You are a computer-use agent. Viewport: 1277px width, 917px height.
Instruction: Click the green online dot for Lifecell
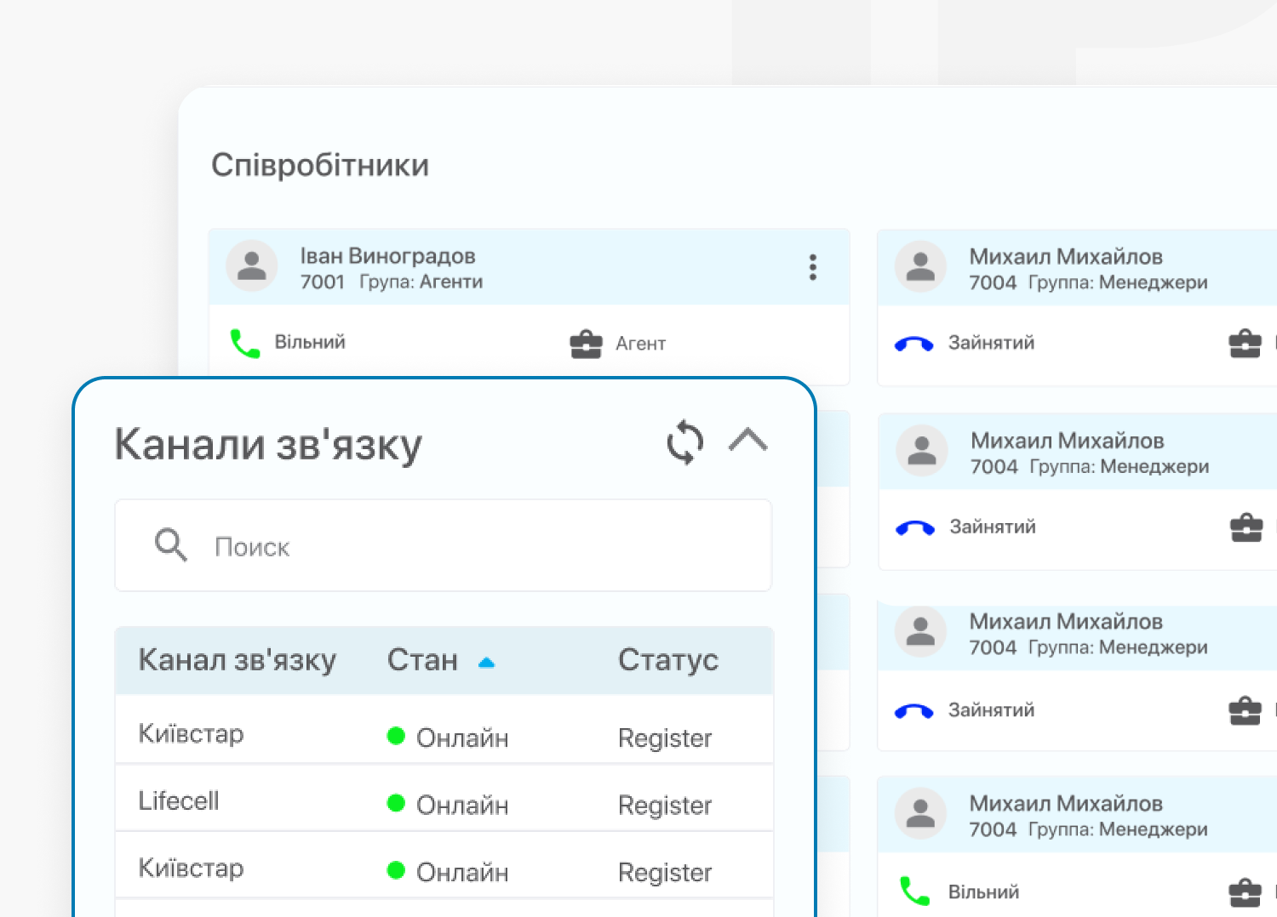pos(396,803)
